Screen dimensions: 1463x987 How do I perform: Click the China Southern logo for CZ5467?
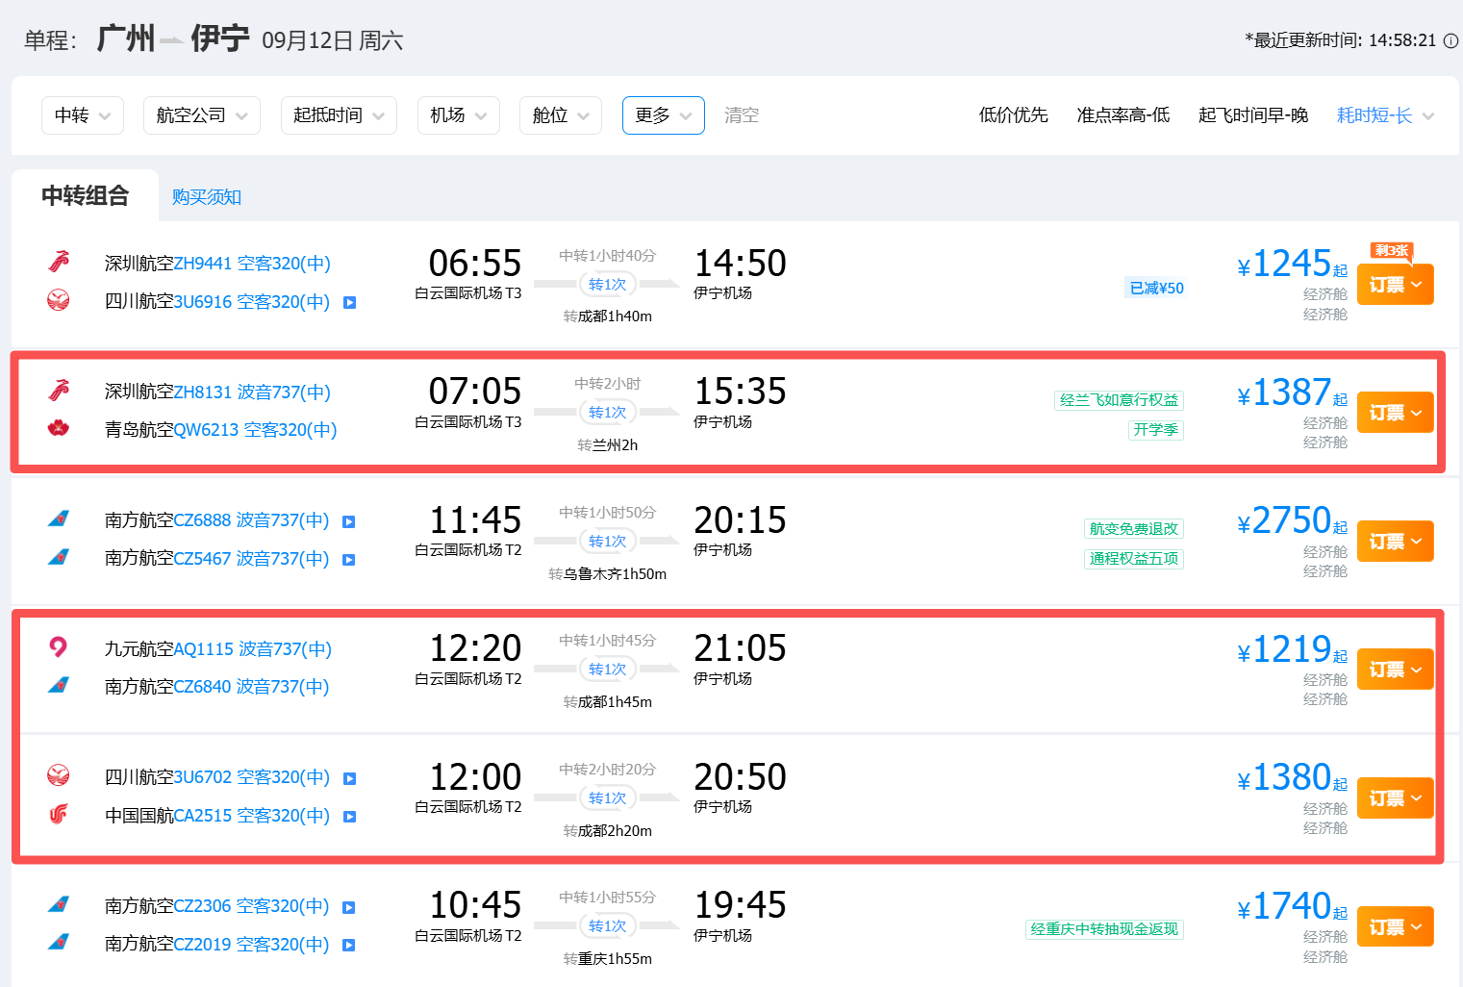pos(59,557)
